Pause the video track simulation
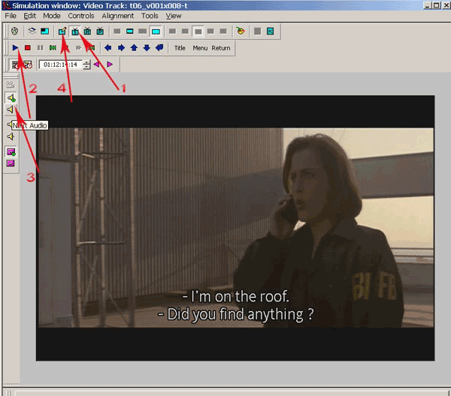451x396 pixels. pyautogui.click(x=40, y=48)
